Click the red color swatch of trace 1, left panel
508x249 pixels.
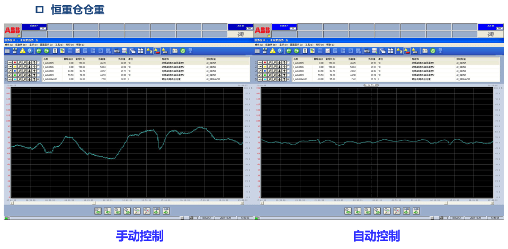click(16, 63)
